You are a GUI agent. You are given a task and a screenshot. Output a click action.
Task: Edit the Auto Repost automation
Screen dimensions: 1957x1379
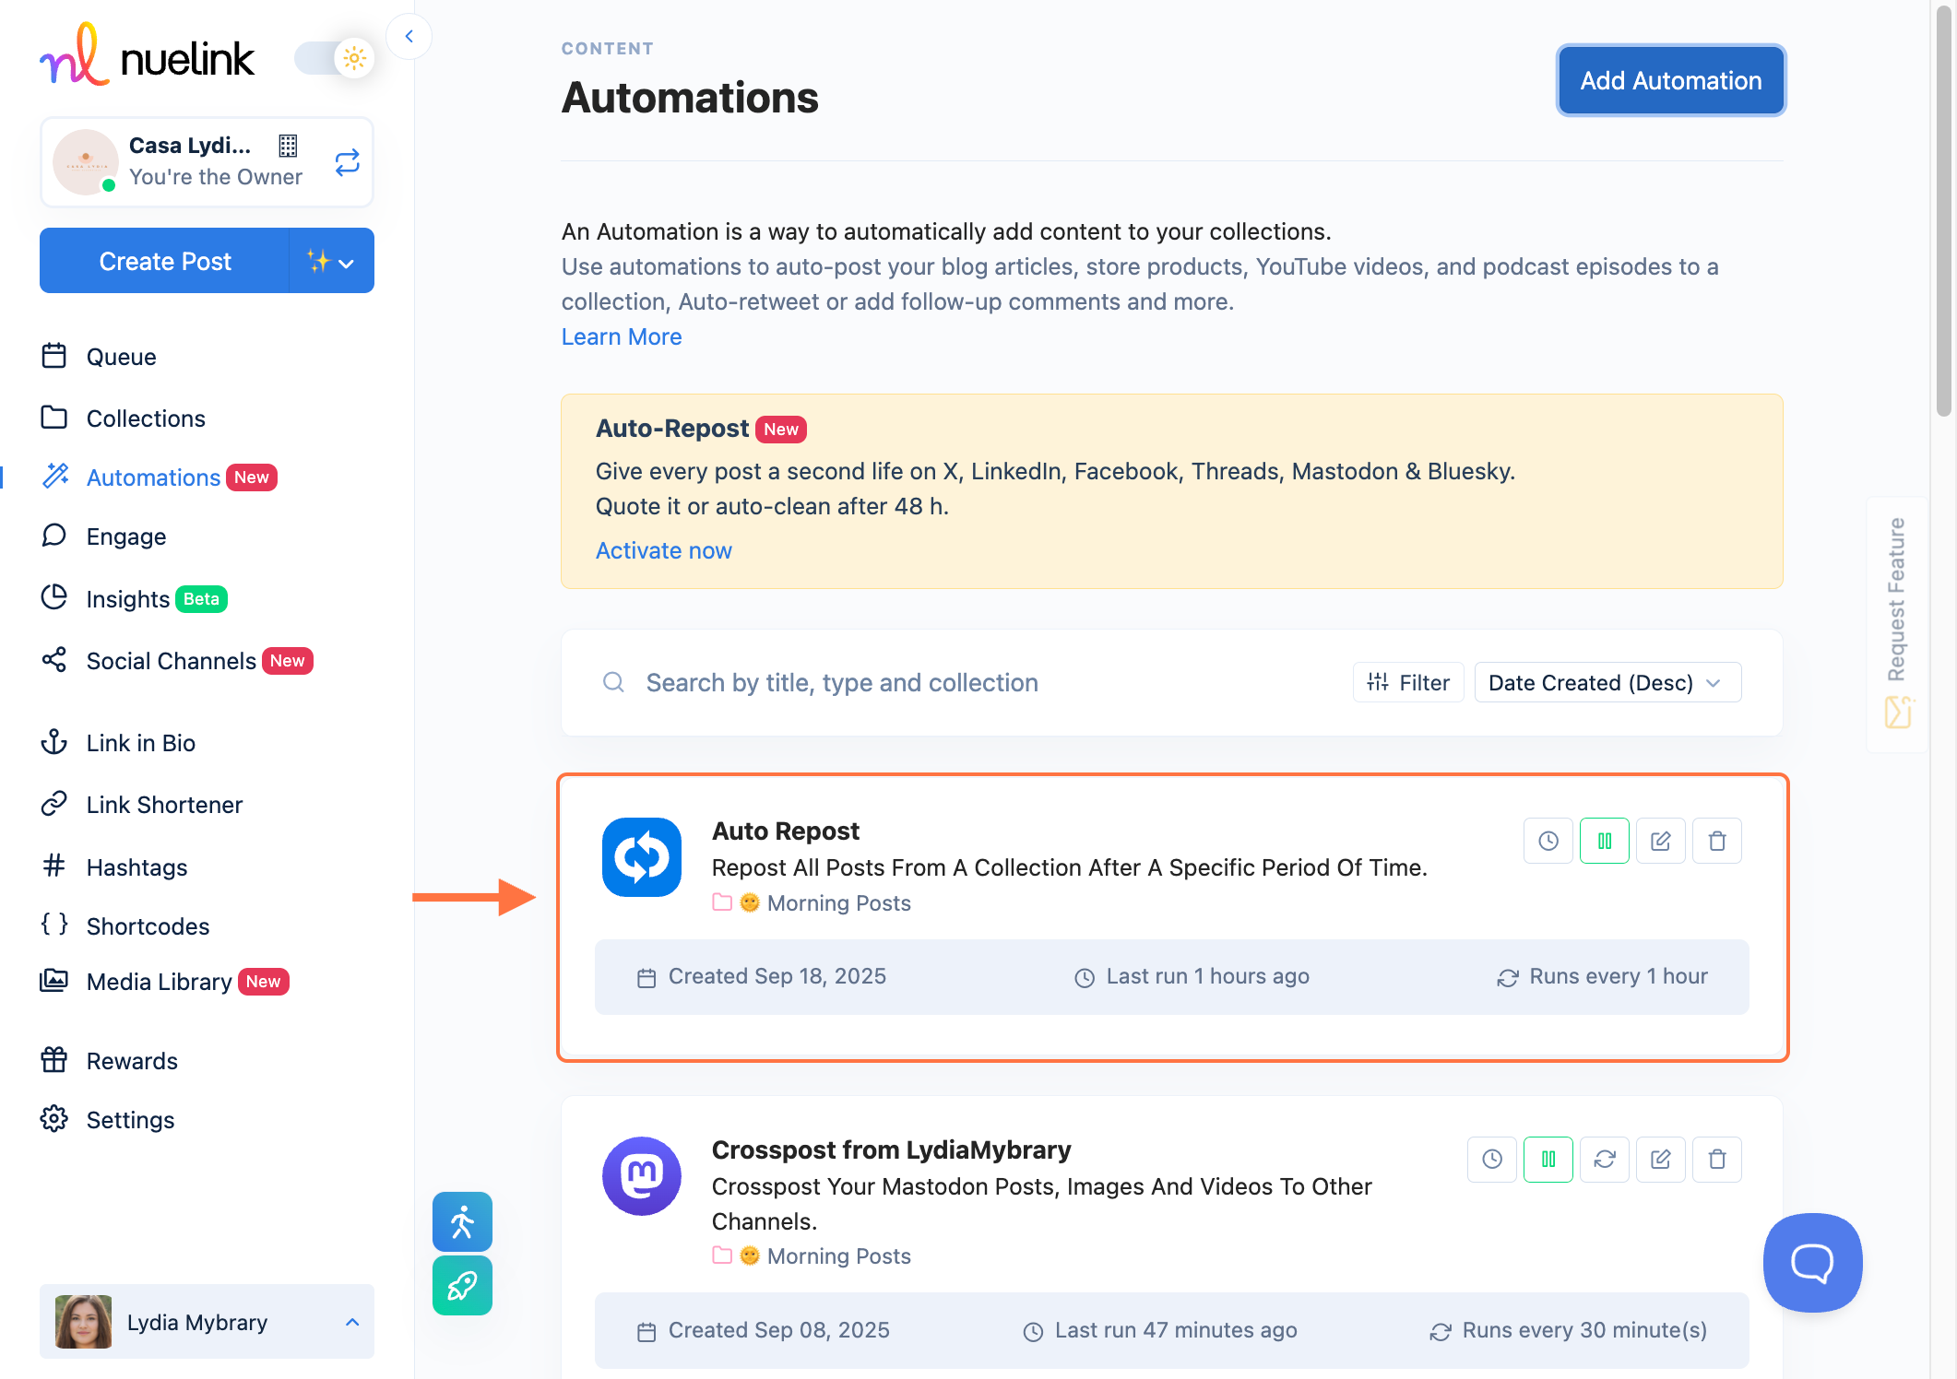[x=1660, y=841]
